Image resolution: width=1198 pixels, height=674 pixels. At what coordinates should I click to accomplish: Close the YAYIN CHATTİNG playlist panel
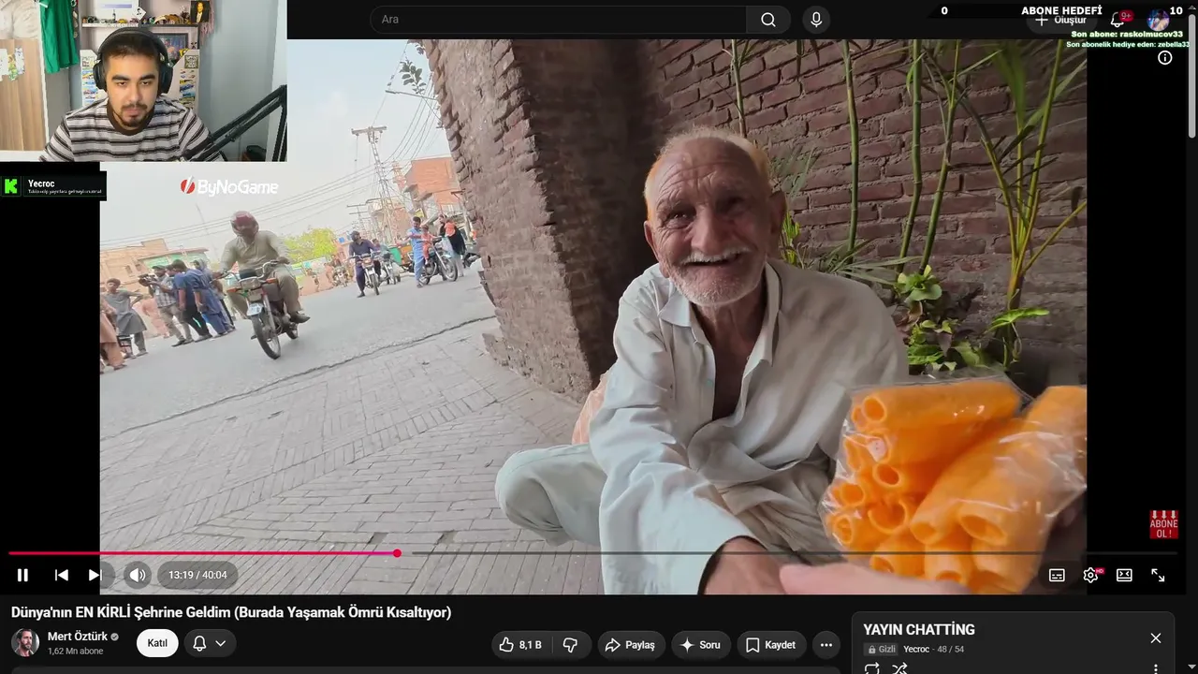(x=1156, y=638)
